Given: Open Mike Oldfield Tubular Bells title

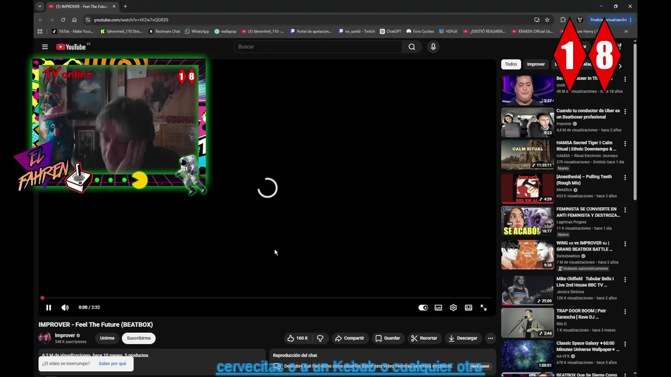Looking at the screenshot, I should (x=585, y=282).
